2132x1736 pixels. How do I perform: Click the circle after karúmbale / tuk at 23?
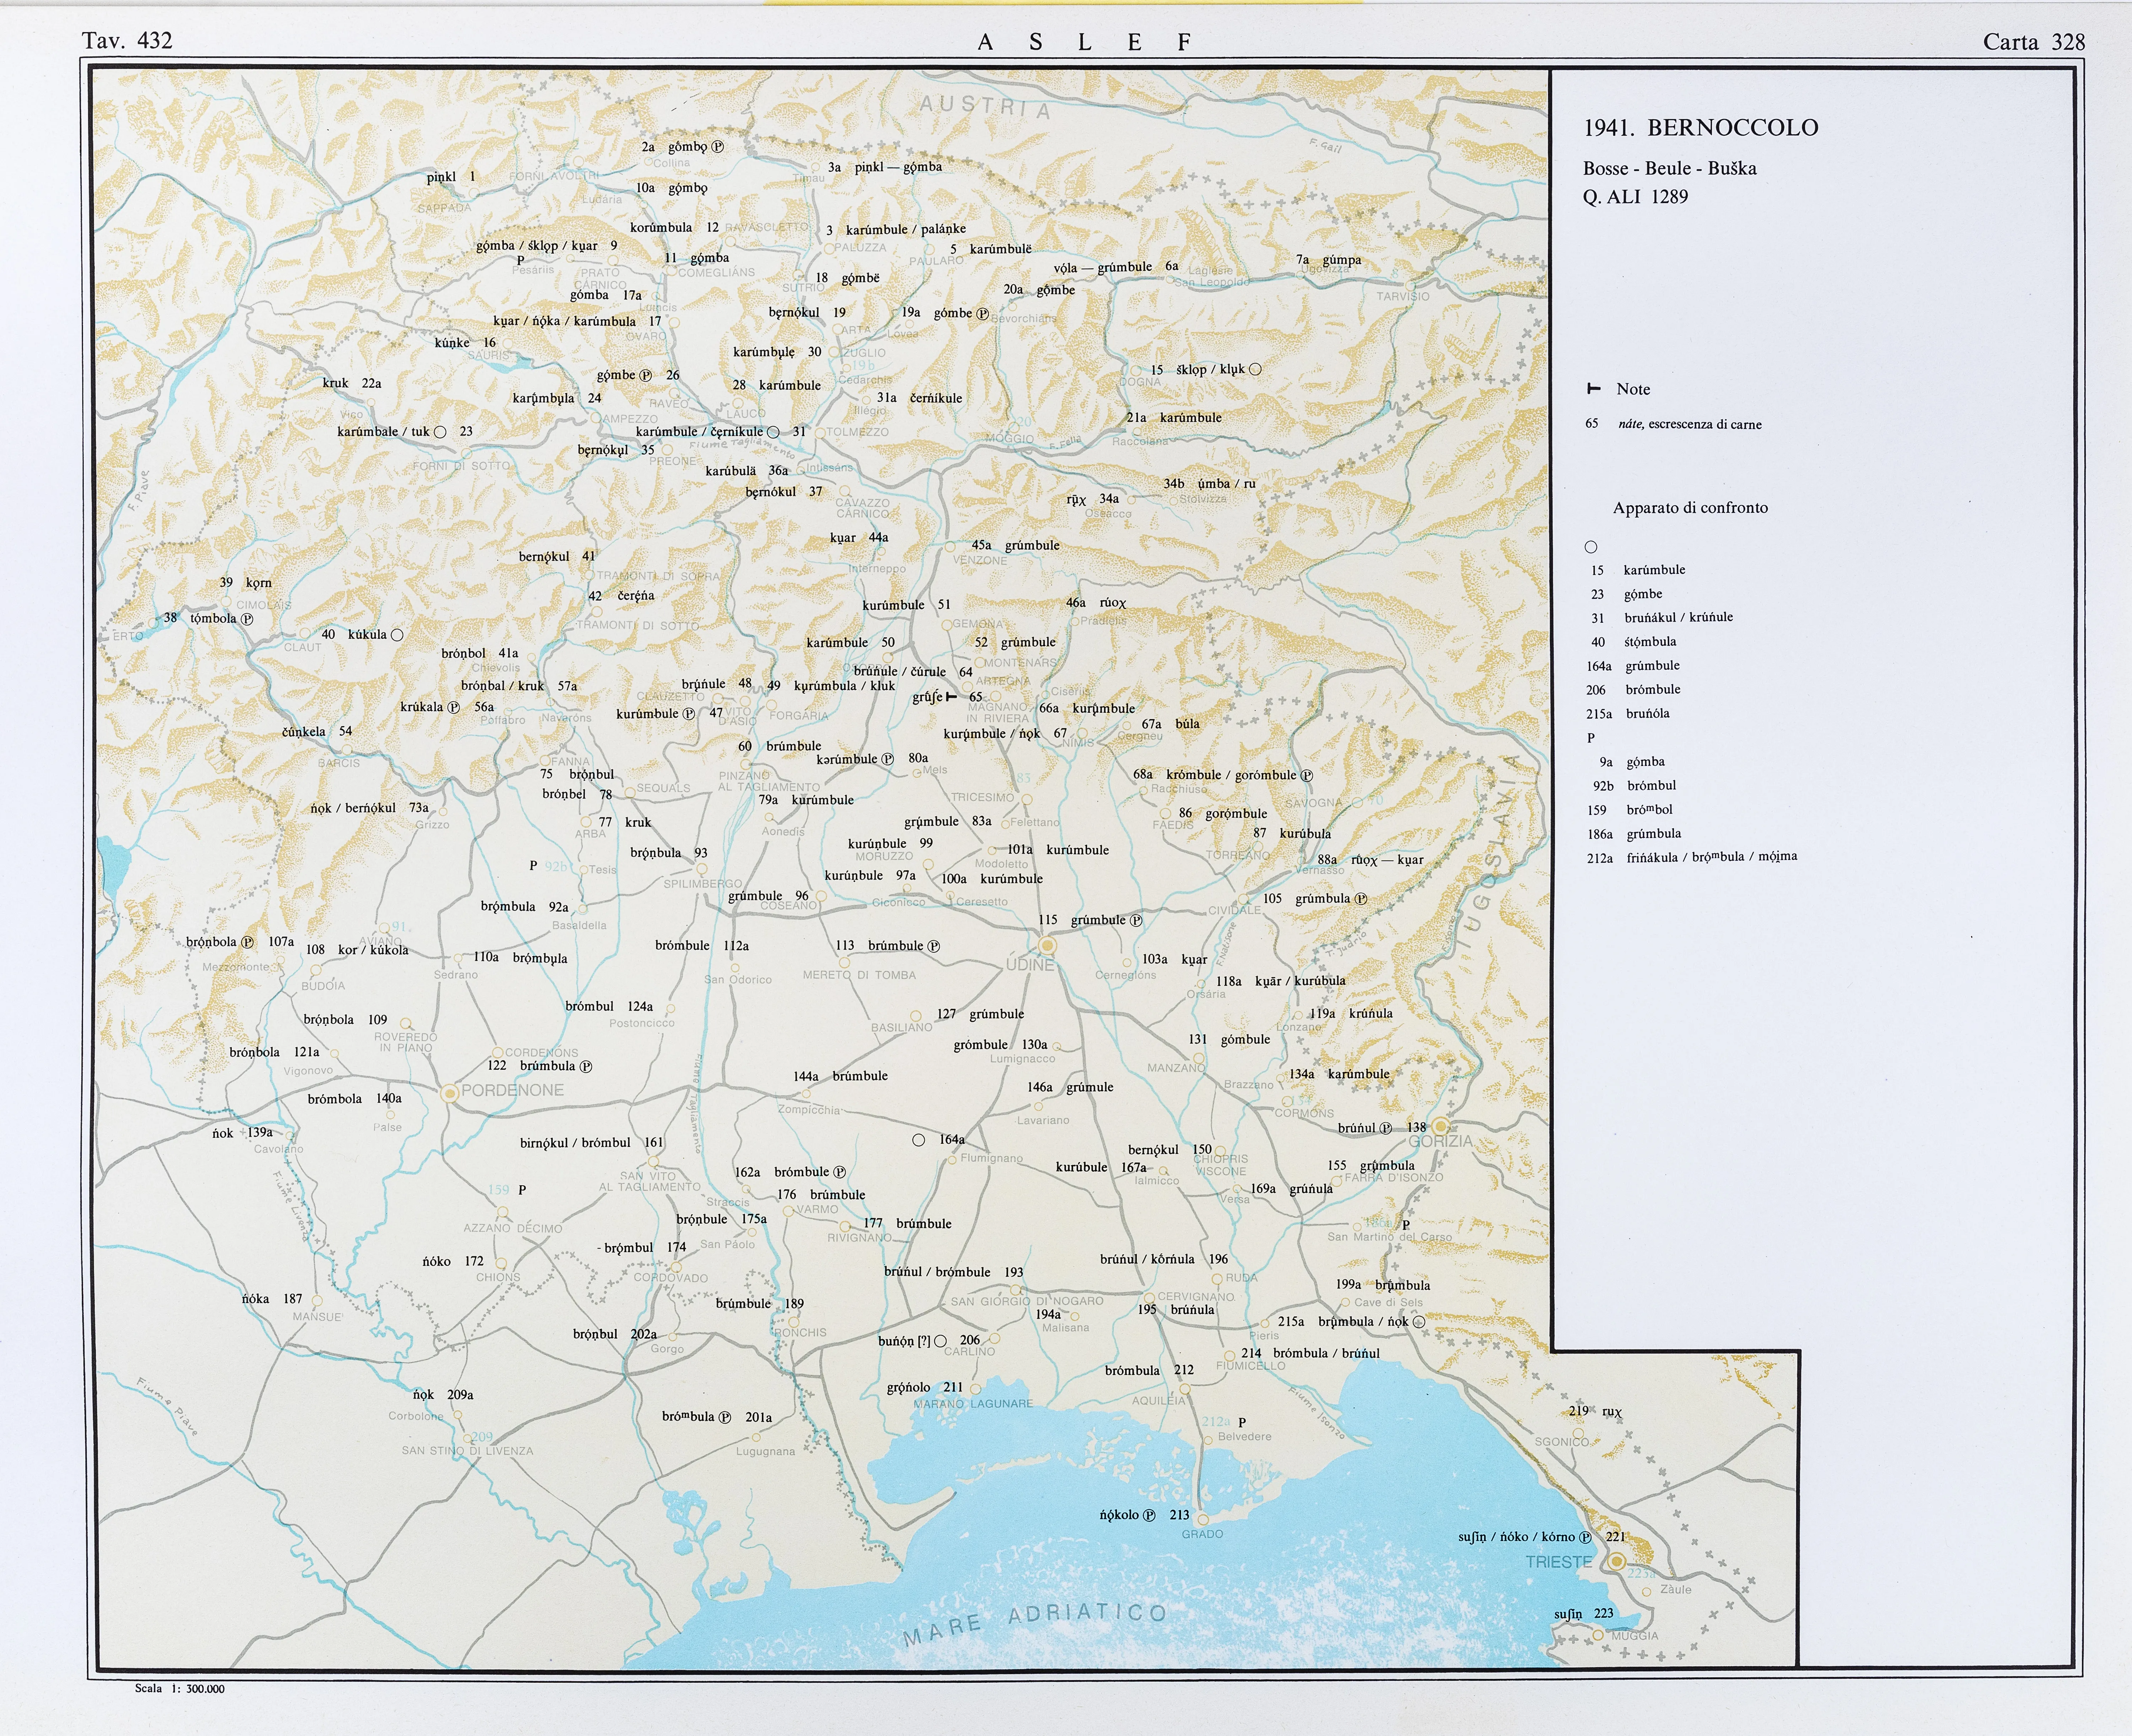coord(440,432)
